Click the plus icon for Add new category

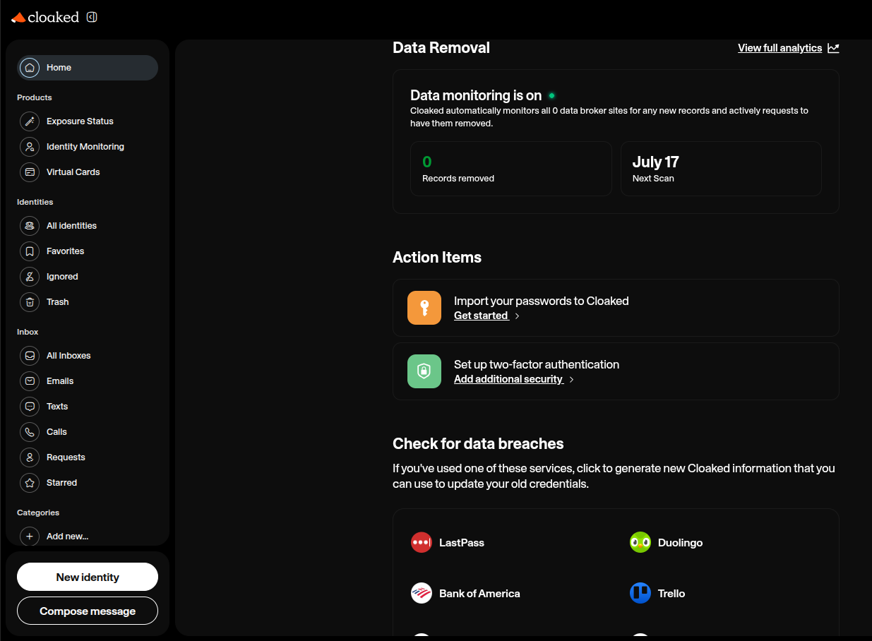pyautogui.click(x=30, y=537)
